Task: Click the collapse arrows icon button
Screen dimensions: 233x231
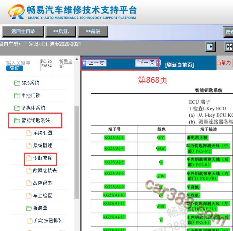Action: (229, 47)
